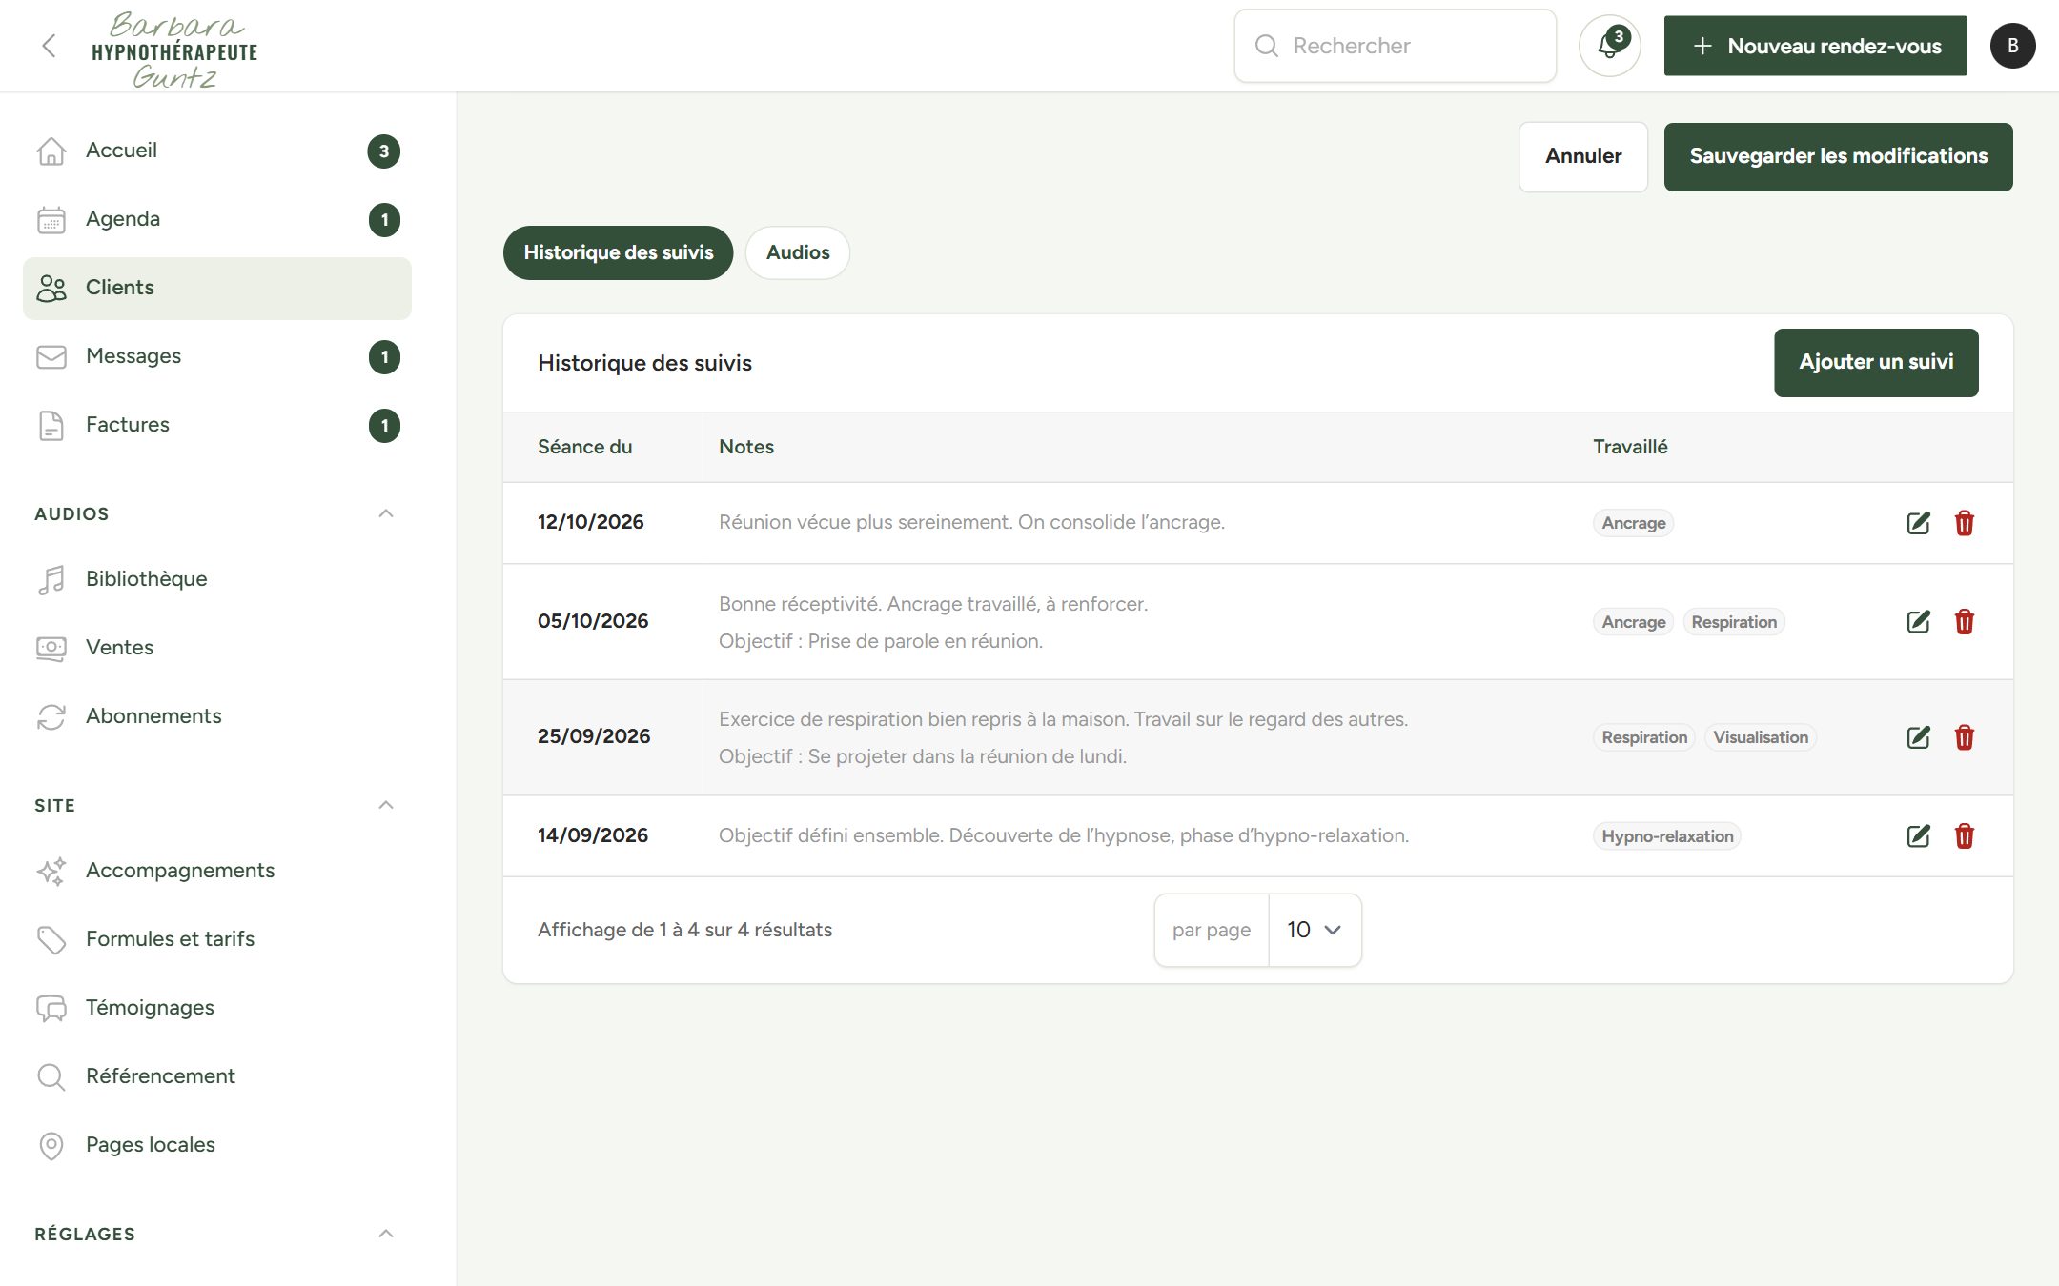Open Accueil in the sidebar

click(x=217, y=151)
